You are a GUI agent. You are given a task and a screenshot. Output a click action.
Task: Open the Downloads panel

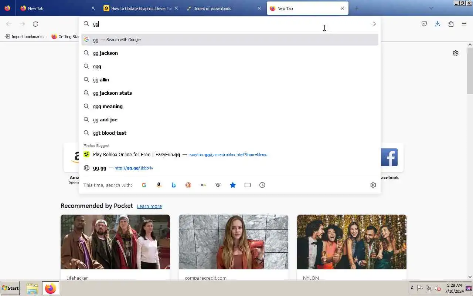(x=438, y=24)
